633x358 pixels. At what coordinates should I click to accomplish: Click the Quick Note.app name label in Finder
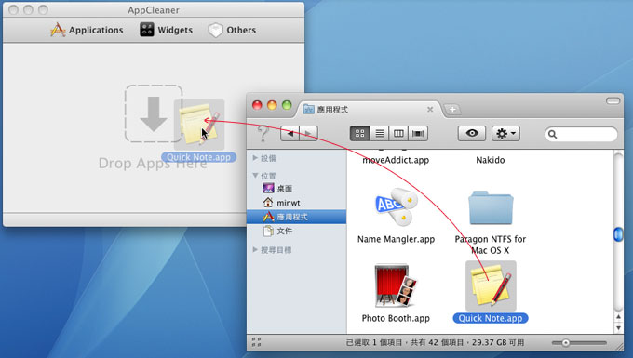tap(491, 318)
